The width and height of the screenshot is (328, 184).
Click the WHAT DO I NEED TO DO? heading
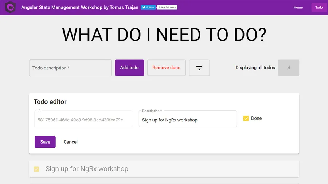(x=164, y=35)
